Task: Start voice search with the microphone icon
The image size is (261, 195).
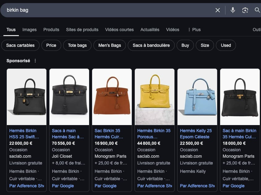Action: (233, 10)
